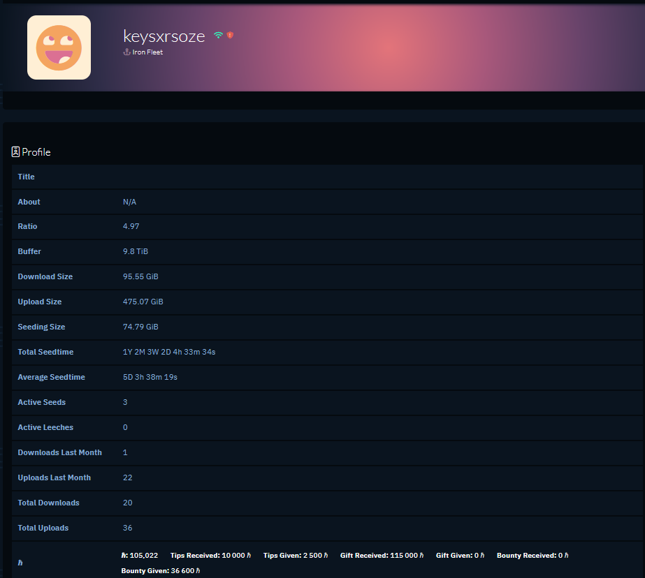Click the Upload Size value 475.07 GiB

point(143,302)
